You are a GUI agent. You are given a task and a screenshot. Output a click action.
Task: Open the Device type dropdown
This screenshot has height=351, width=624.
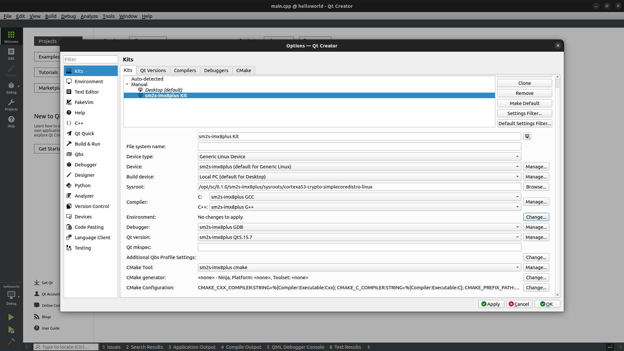tap(359, 157)
